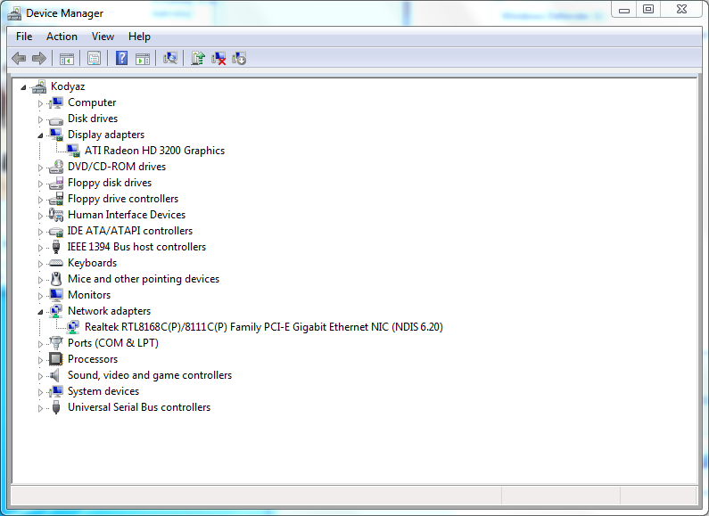This screenshot has height=516, width=709.
Task: Click the Disable device down-arrow icon
Action: coord(239,58)
